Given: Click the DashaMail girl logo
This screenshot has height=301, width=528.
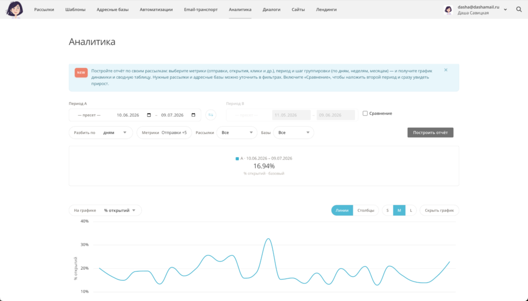Looking at the screenshot, I should coord(14,9).
